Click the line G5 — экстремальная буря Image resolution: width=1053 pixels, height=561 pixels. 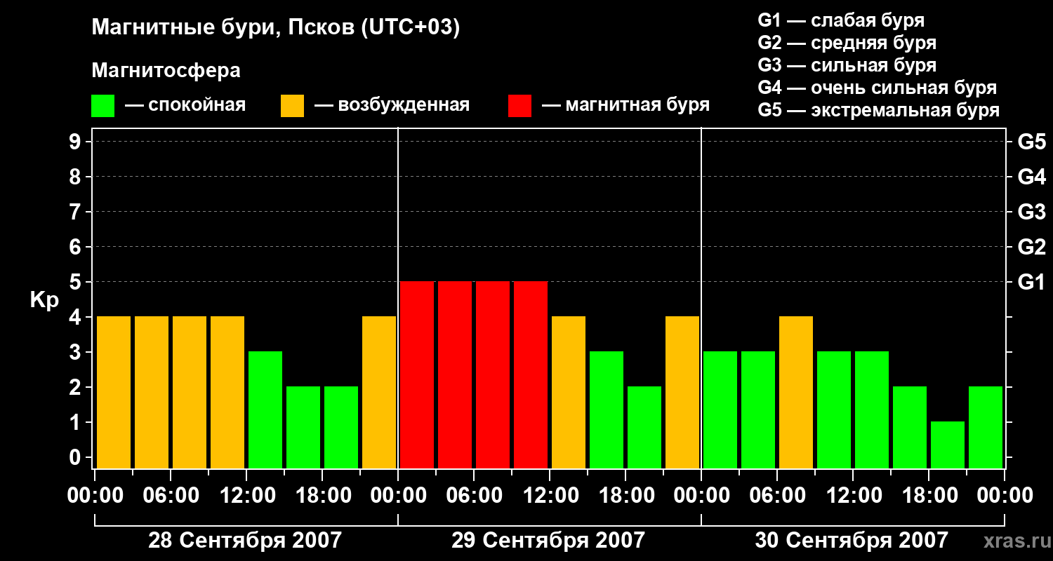878,110
